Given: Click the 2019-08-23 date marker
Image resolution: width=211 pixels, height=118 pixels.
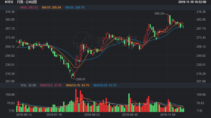Looking at the screenshot, I should [x=92, y=114].
